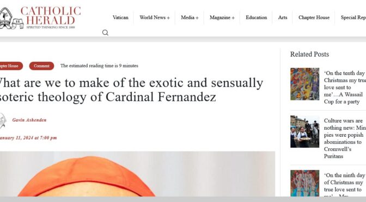Open the search magnifier icon
Viewport: 366px width, 202px height.
pyautogui.click(x=105, y=33)
